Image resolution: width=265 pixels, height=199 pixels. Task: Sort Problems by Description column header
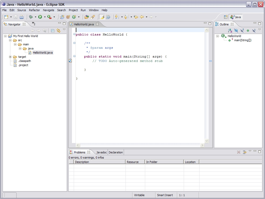click(x=100, y=162)
